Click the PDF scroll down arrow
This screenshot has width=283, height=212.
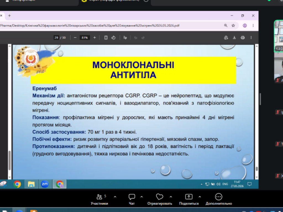pos(257,177)
